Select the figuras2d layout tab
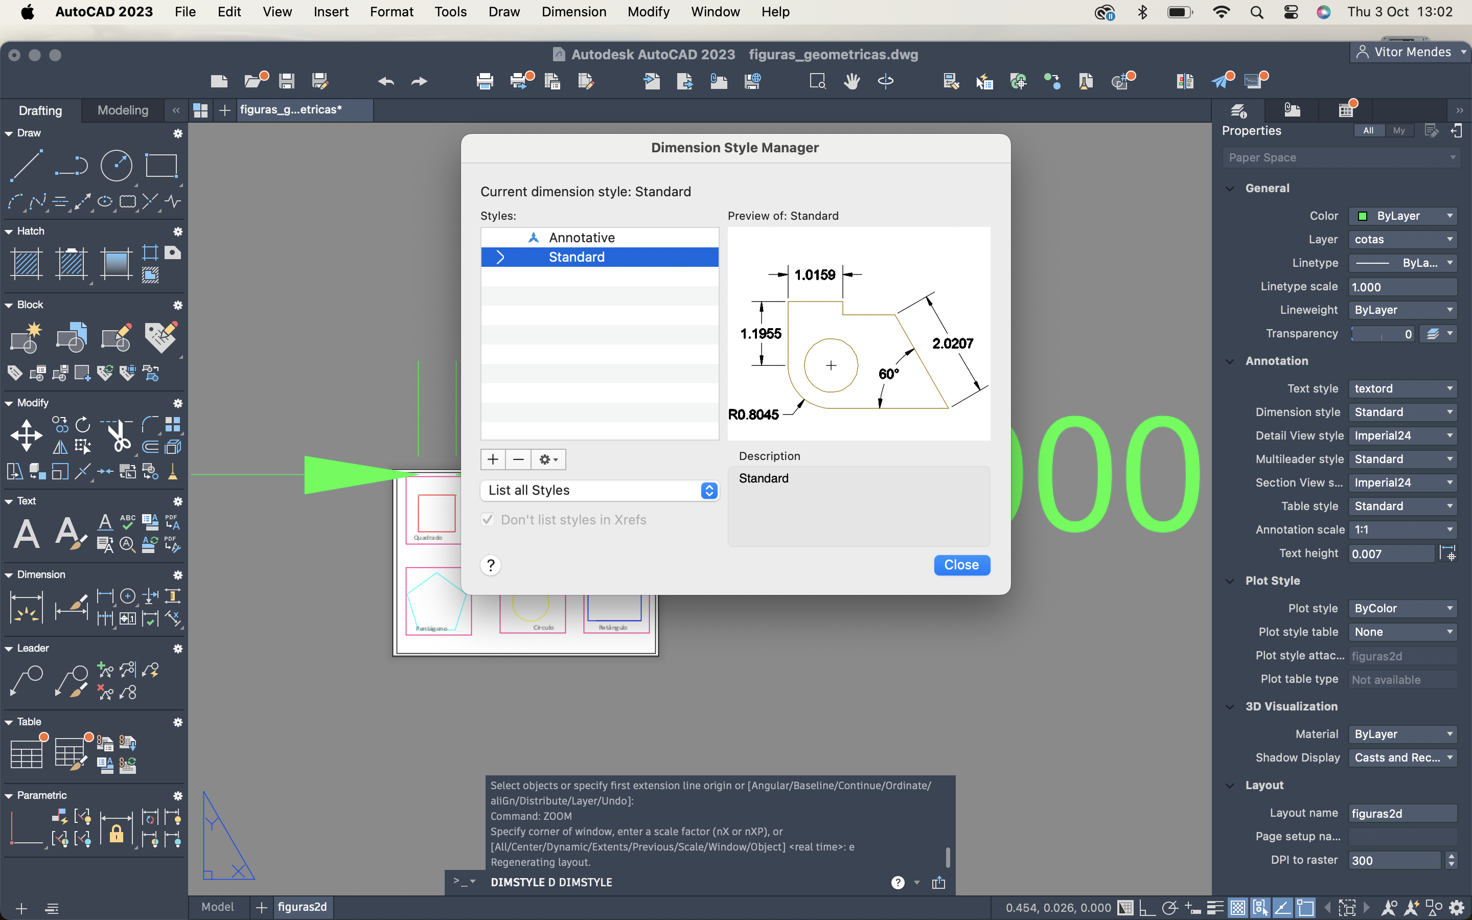The height and width of the screenshot is (920, 1472). coord(302,907)
